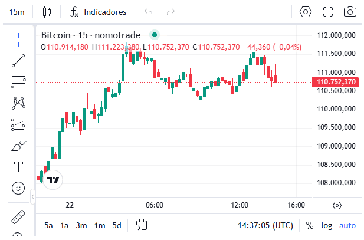This screenshot has height=240, width=364.
Task: Click the 110.000,000 price axis label
Action: point(336,109)
